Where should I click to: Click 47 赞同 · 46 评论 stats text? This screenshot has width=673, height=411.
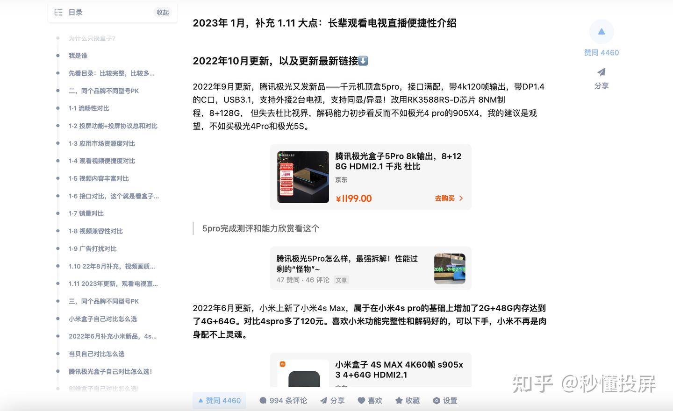pyautogui.click(x=303, y=280)
